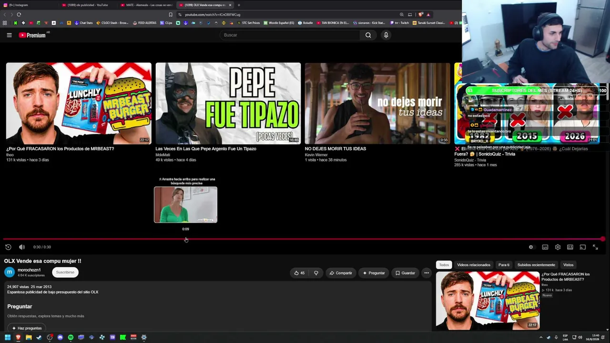Open MrBeast products end-screen thumbnail
610x343 pixels.
79,103
